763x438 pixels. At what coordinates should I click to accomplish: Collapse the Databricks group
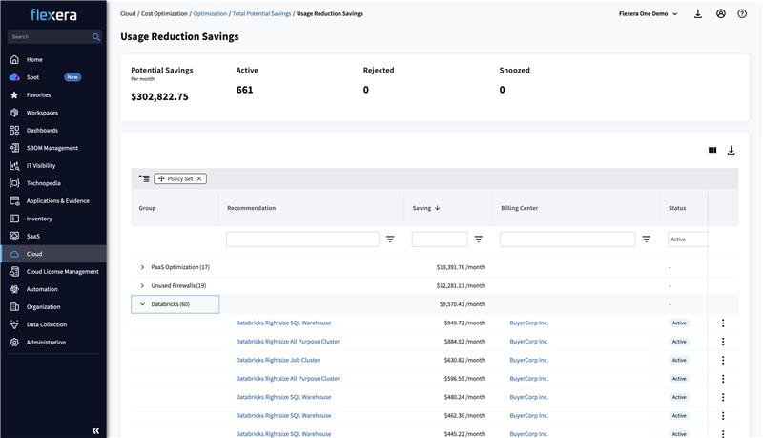point(142,304)
